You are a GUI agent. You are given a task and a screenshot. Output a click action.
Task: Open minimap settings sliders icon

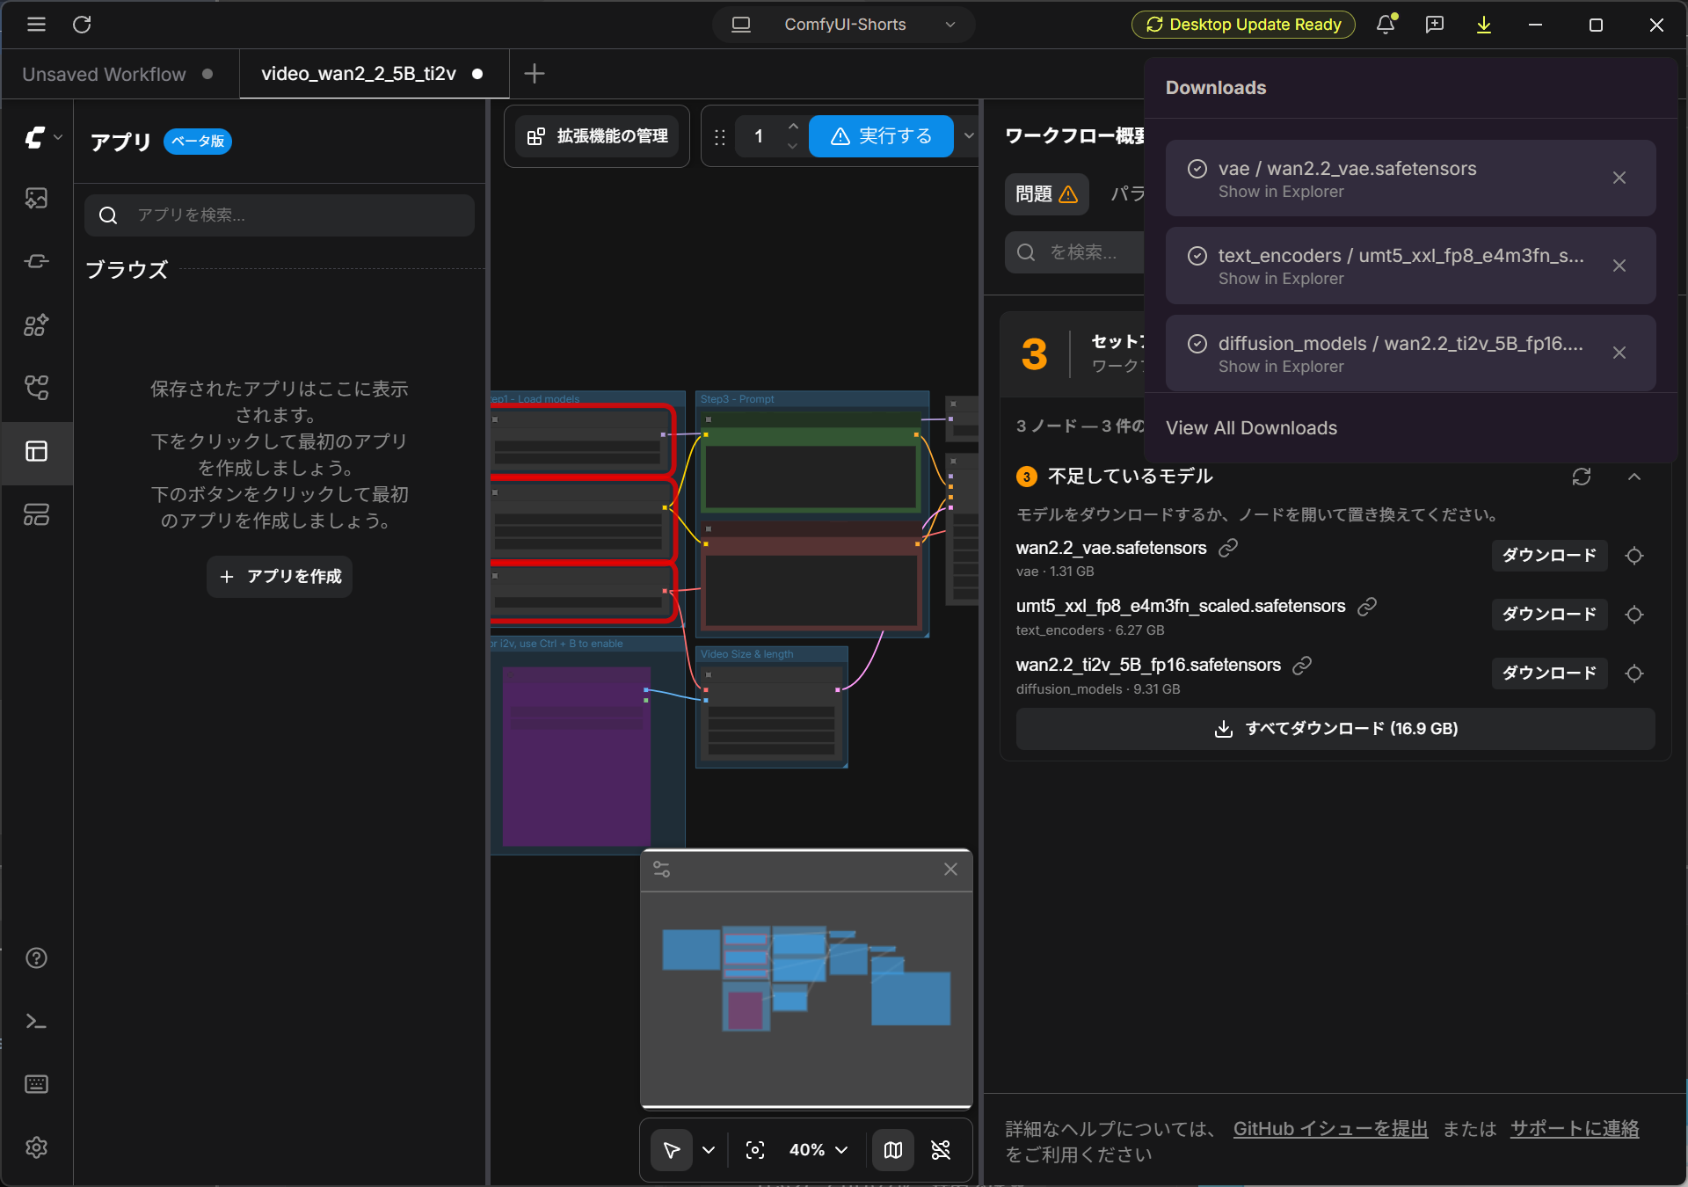(x=662, y=870)
